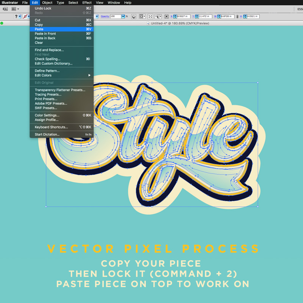Screen dimensions: 303x303
Task: Open the brush style dropdown before Opacity
Action: pyautogui.click(x=97, y=16)
